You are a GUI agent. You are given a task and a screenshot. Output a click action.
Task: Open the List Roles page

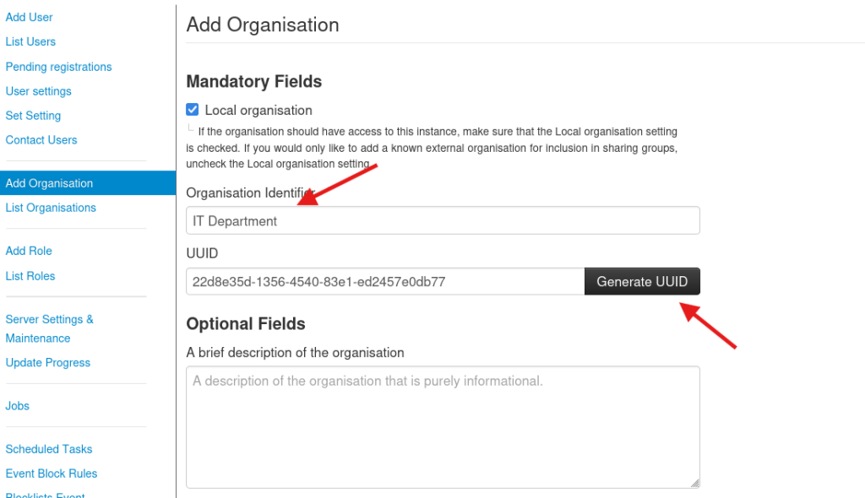(30, 276)
